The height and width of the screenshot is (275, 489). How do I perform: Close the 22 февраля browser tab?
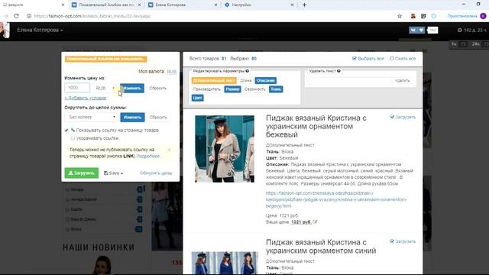pyautogui.click(x=63, y=5)
